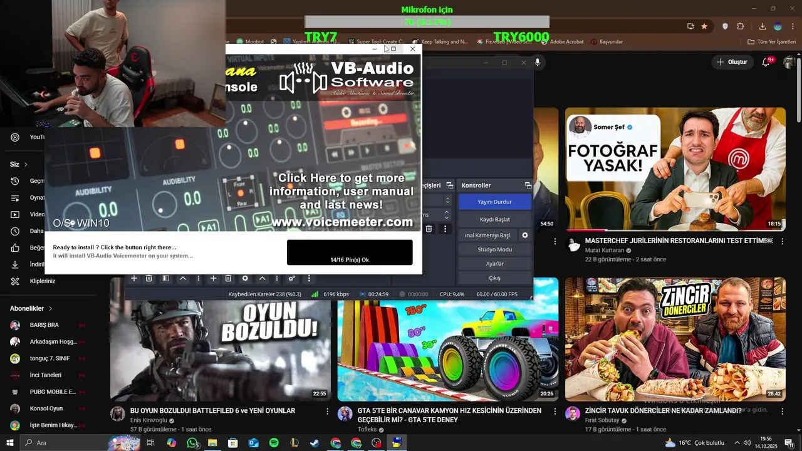Screen dimensions: 802x451
Task: Open options menu for Zincir Tavuk Dönerciler video
Action: pos(782,412)
